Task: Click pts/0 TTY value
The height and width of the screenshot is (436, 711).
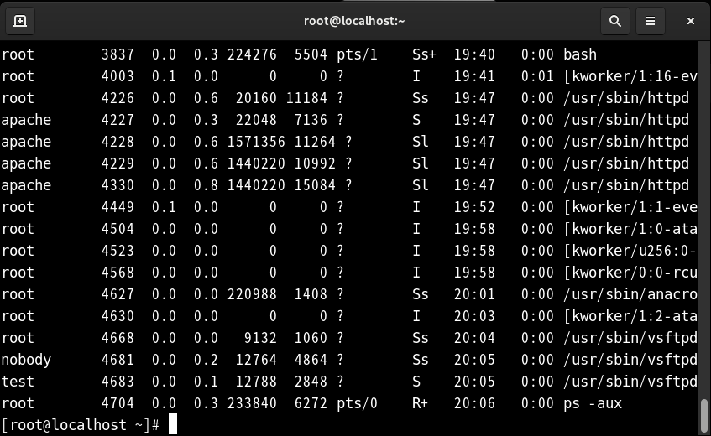Action: [x=357, y=403]
